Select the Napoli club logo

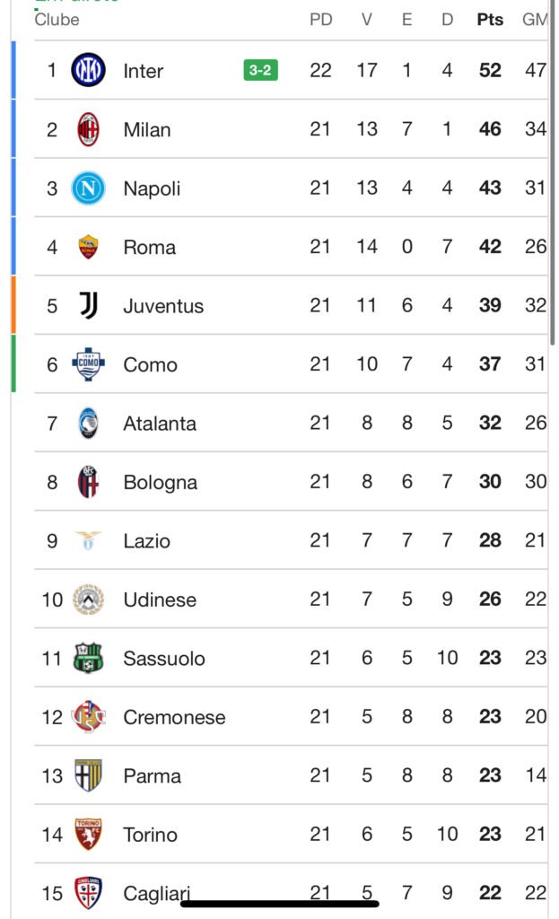click(x=88, y=188)
